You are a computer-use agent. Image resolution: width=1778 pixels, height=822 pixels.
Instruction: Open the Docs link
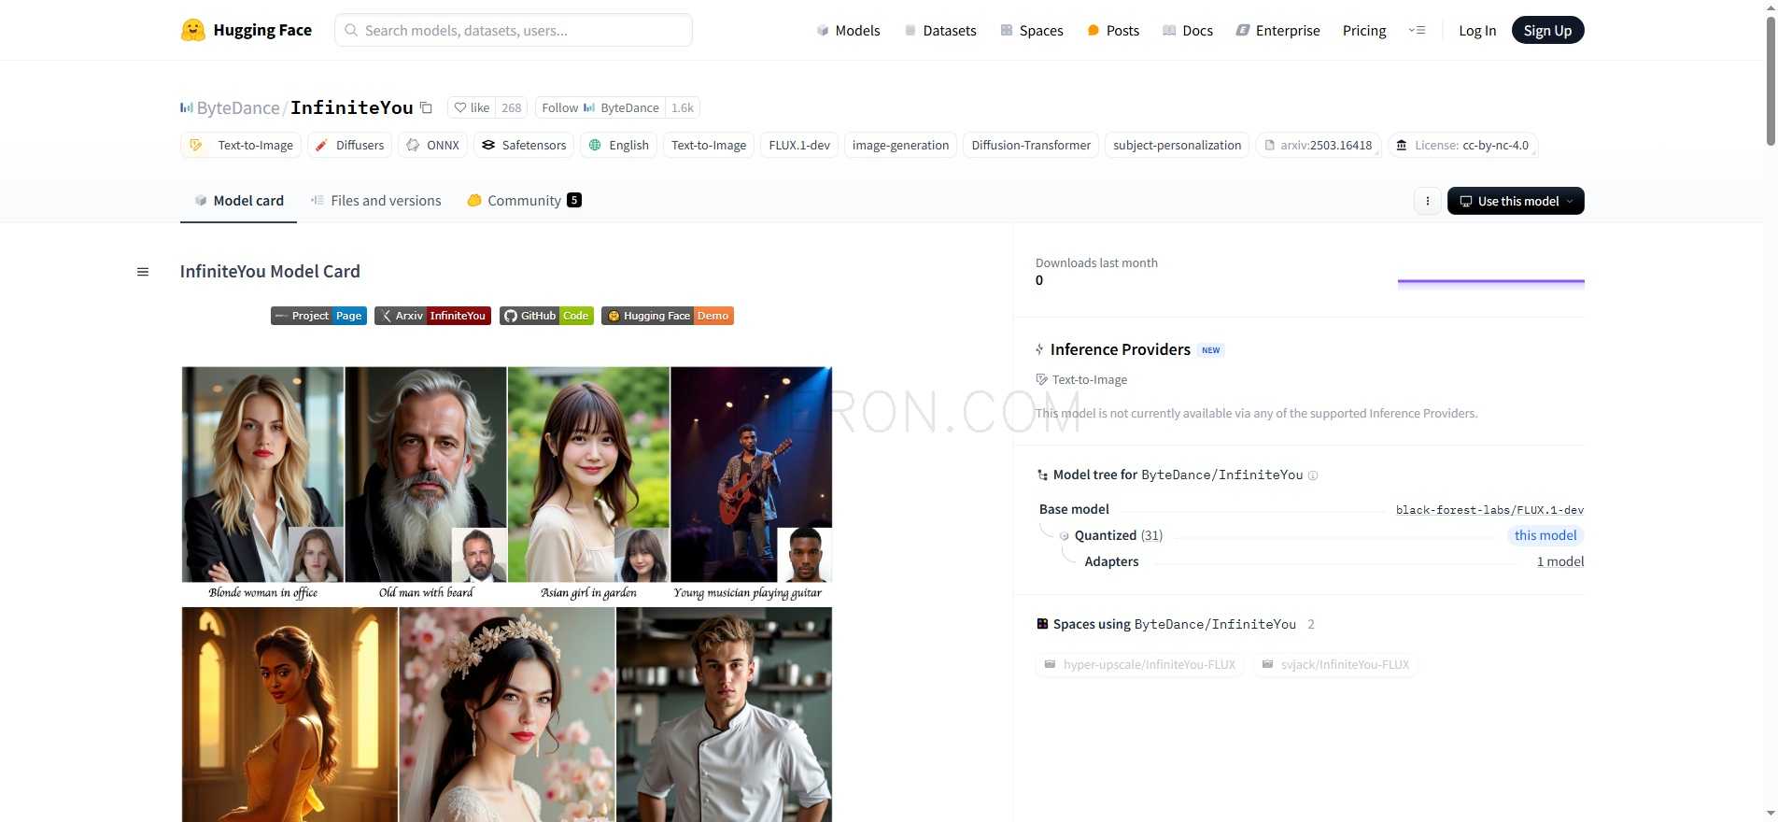[1188, 30]
